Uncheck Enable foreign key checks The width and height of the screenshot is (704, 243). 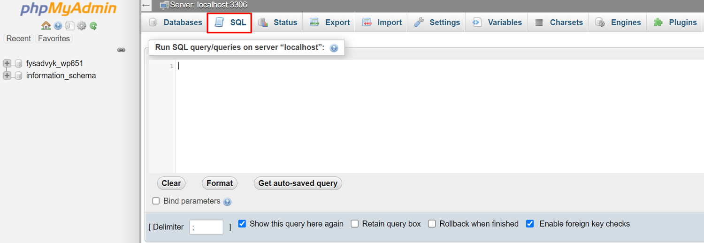530,224
